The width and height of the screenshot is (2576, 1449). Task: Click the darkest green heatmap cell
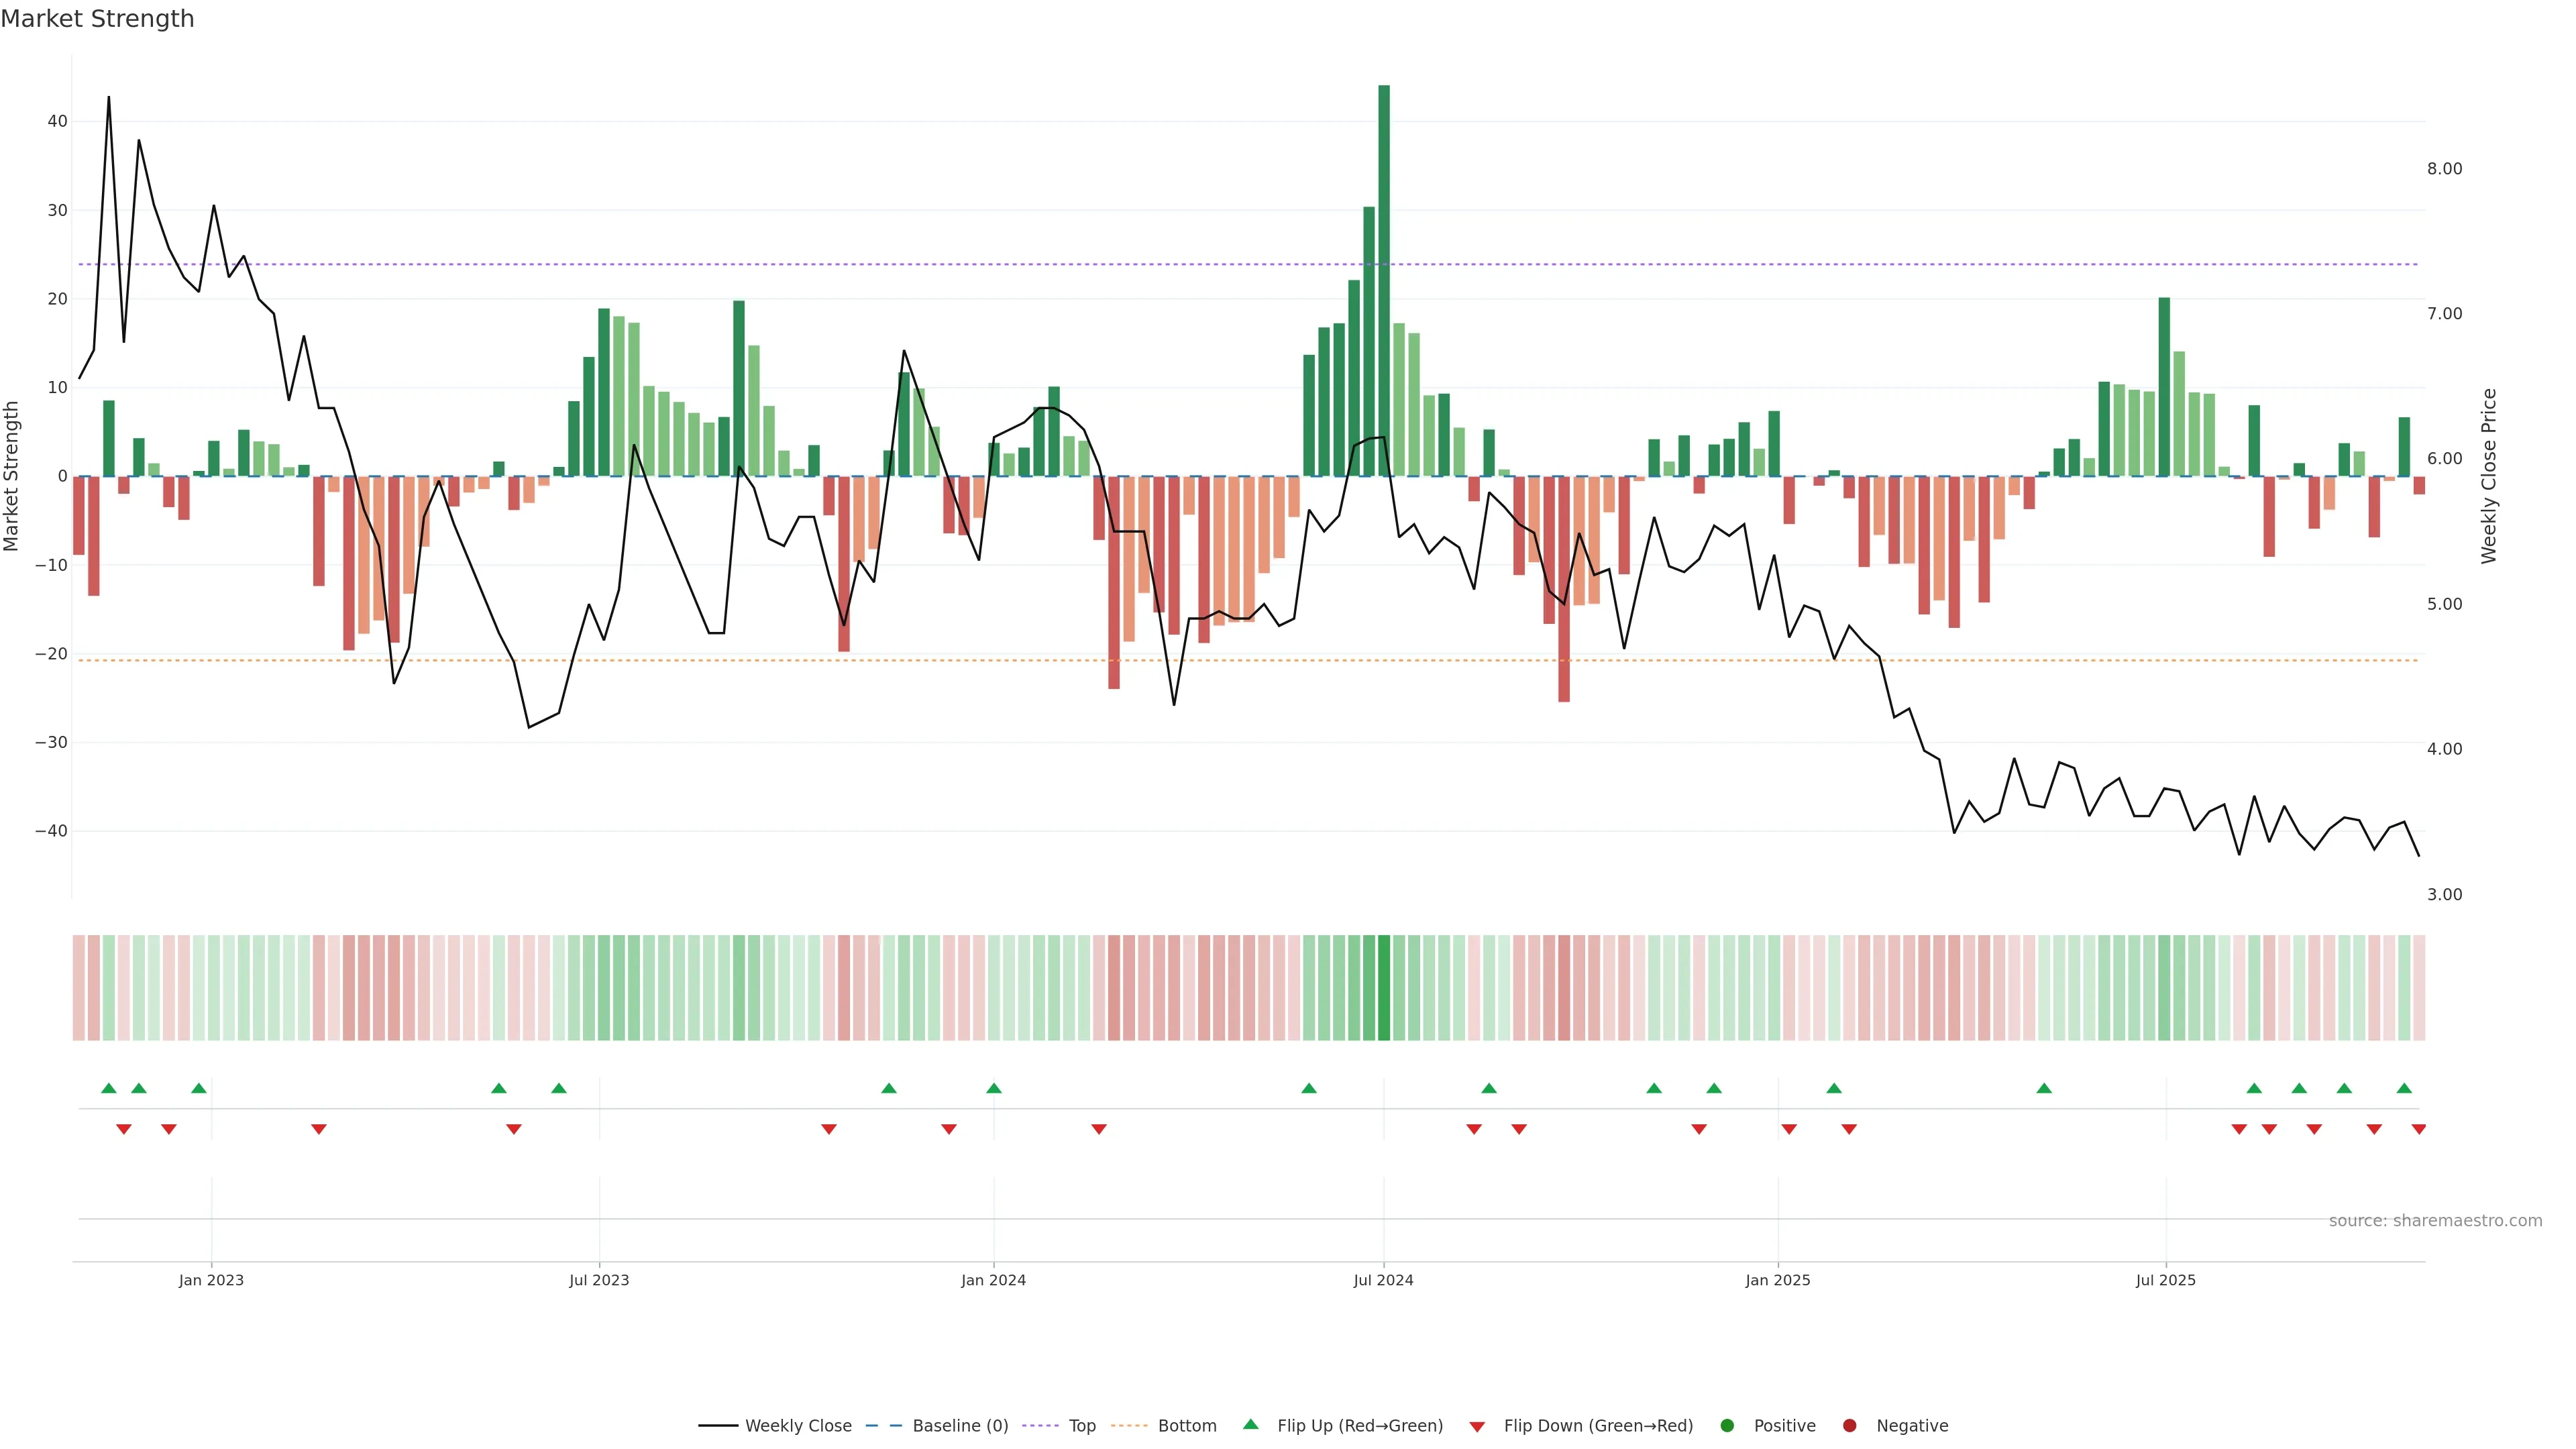point(1384,987)
